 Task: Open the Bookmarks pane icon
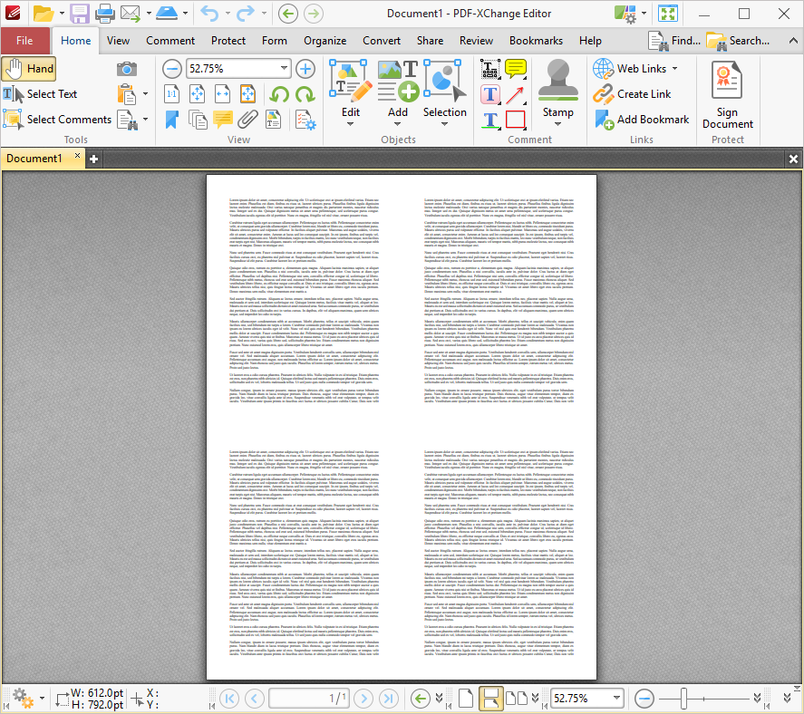click(172, 120)
